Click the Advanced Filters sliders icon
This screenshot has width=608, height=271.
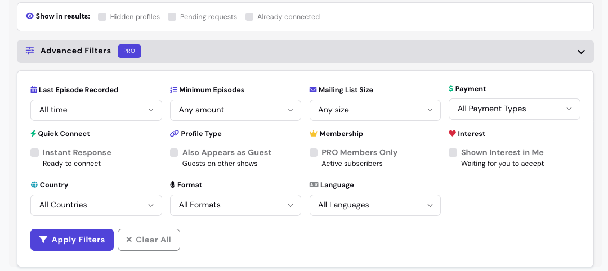30,51
